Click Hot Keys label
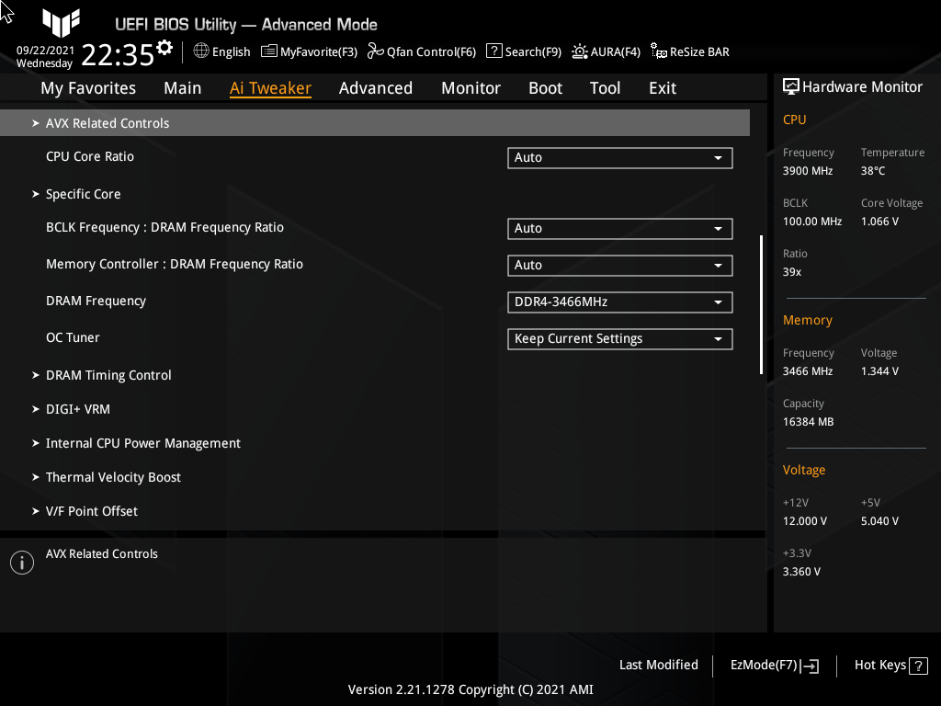 tap(879, 665)
